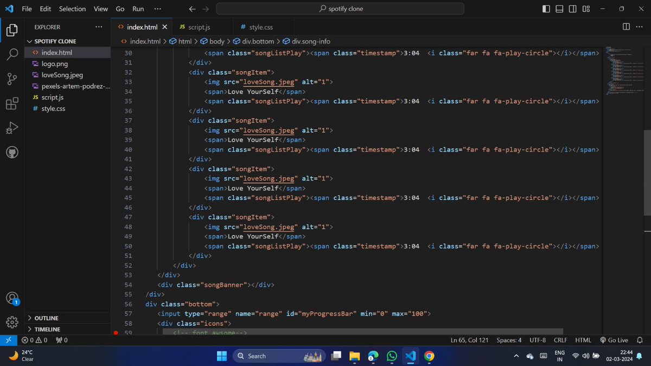The width and height of the screenshot is (651, 366).
Task: Open editor more actions ellipsis
Action: [x=639, y=27]
